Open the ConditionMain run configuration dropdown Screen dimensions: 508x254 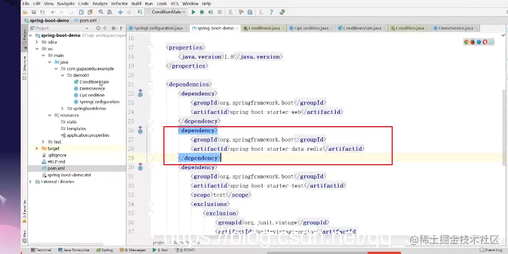(x=165, y=12)
